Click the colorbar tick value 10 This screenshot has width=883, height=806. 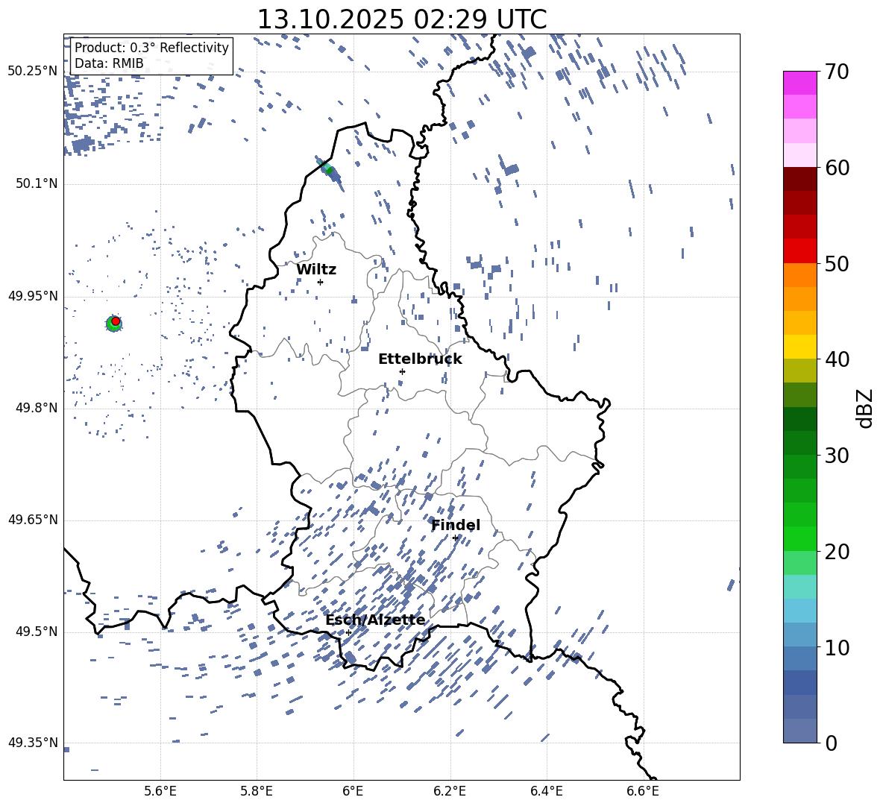coord(837,647)
